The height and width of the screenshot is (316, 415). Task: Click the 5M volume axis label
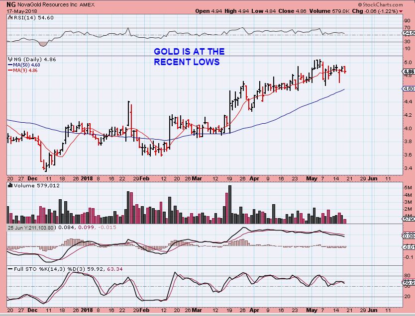pos(408,188)
